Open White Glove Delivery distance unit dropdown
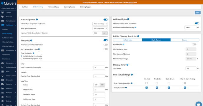Viewport: 203px width, 106px height. (105, 33)
